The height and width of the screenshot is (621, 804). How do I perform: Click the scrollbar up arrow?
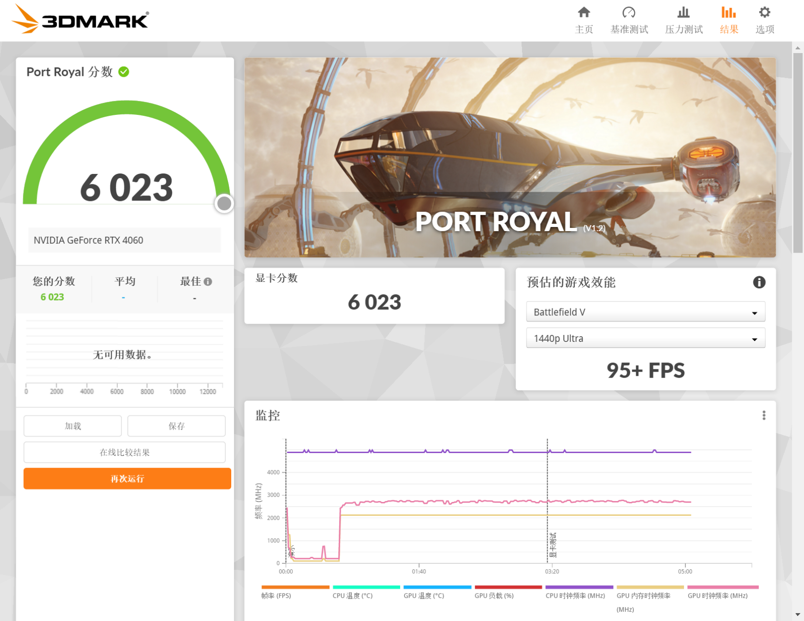coord(798,47)
